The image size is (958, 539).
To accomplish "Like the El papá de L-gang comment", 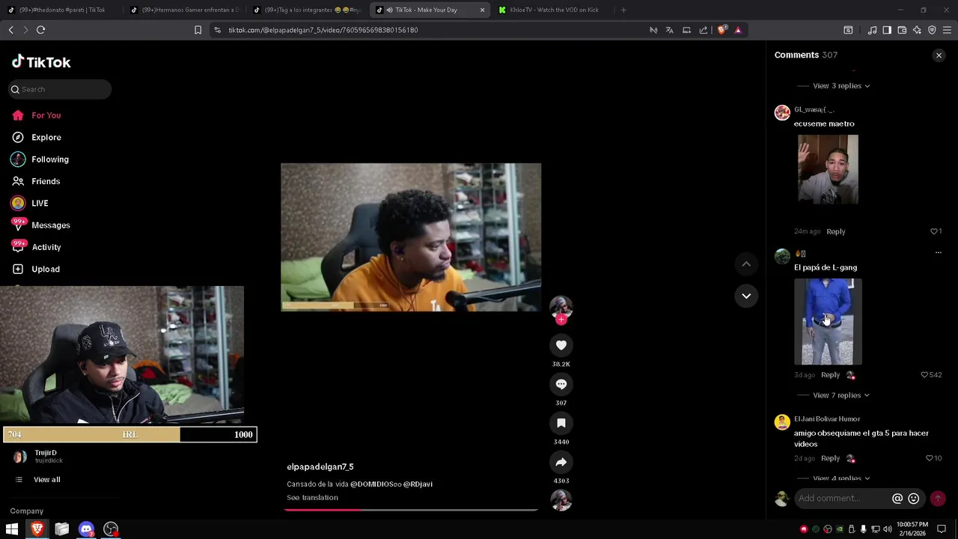I will (924, 375).
